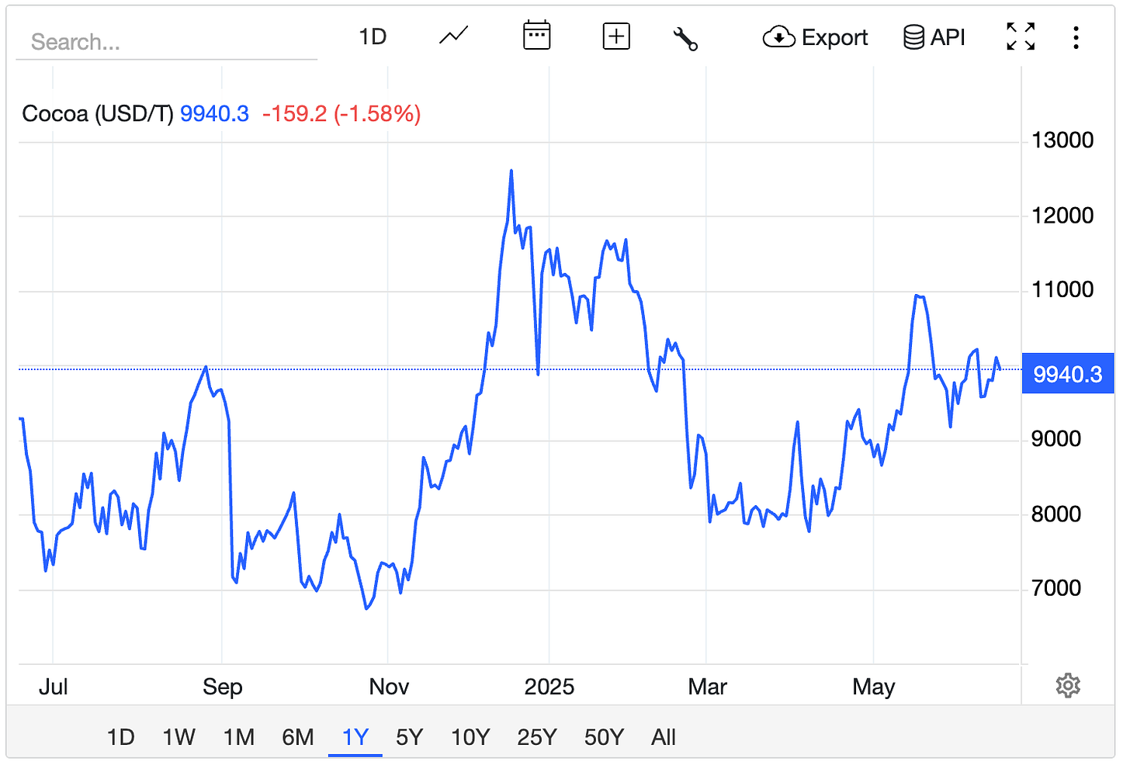Screen dimensions: 1130x772
Task: Click the Mar x-axis label
Action: point(707,687)
